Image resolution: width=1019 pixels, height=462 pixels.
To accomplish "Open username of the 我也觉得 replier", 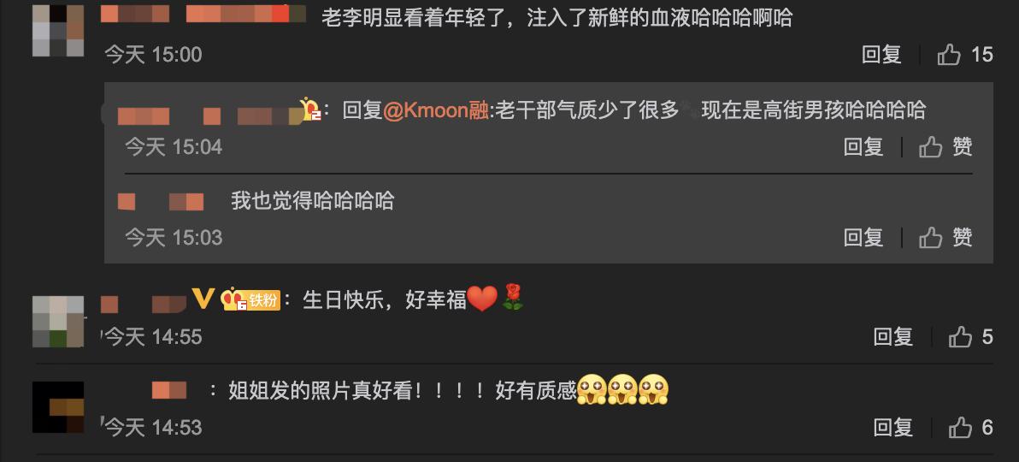I will pos(161,202).
